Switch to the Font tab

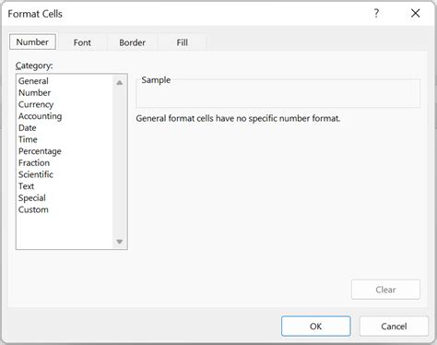click(x=82, y=42)
